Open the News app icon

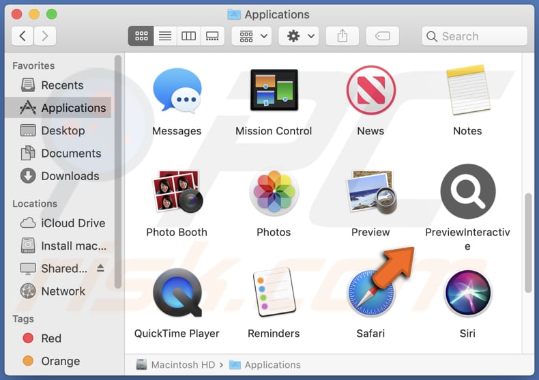point(371,90)
